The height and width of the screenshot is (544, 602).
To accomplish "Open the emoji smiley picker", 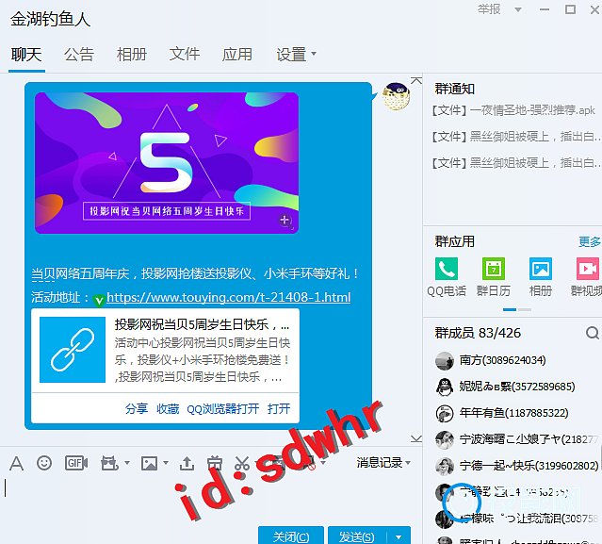I will point(44,463).
